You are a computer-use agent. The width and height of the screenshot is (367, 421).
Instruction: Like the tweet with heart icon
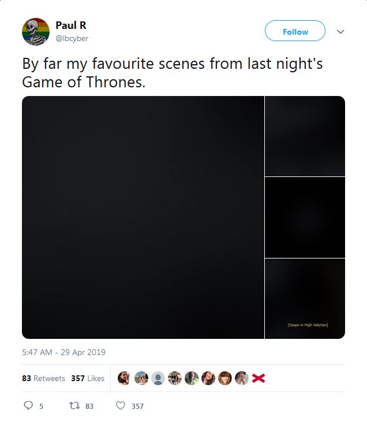point(121,406)
